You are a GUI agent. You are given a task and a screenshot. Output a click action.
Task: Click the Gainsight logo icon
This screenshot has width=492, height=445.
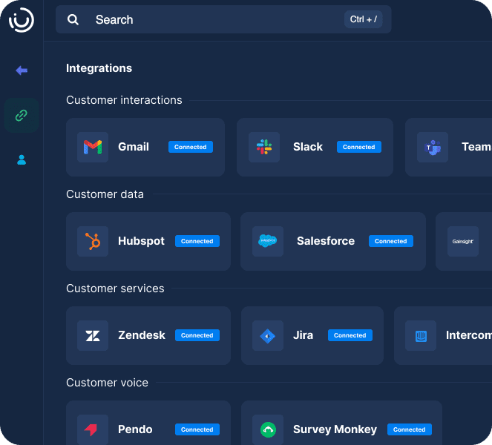463,241
